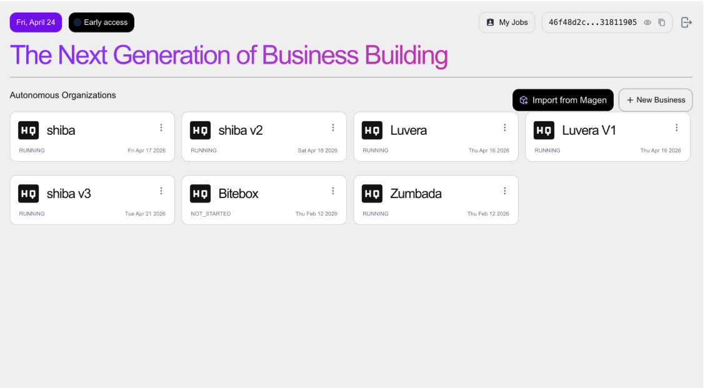This screenshot has width=705, height=388.
Task: Click the HQ logo on the Zumbada card
Action: tap(372, 194)
